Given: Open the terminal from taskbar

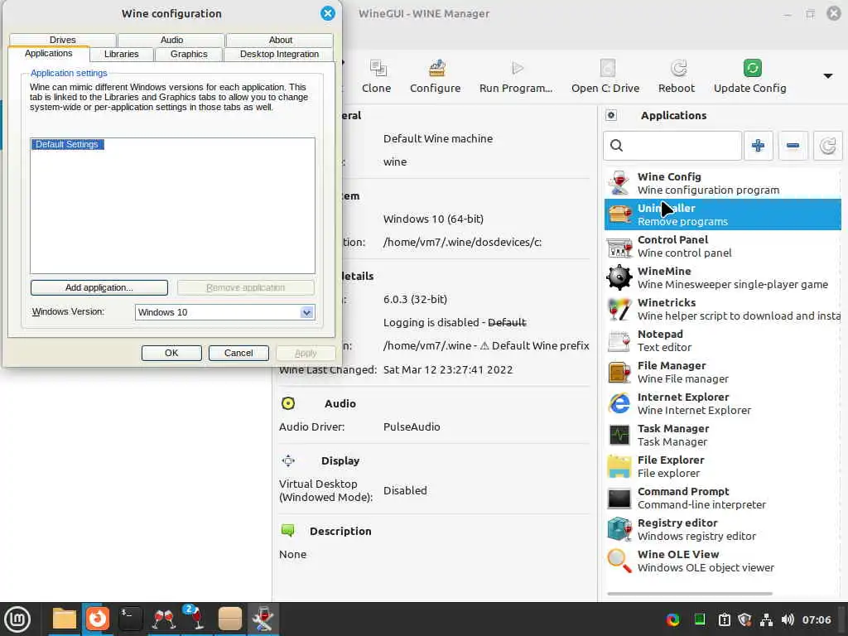Looking at the screenshot, I should coord(130,619).
